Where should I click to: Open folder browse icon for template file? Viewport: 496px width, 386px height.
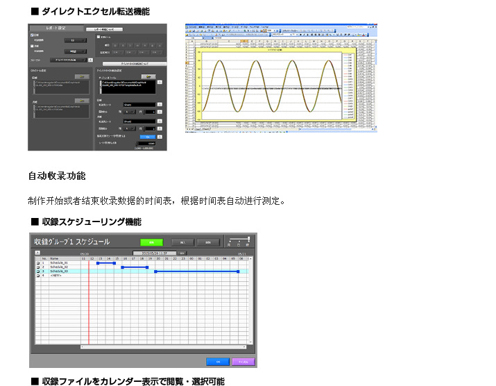pos(148,76)
